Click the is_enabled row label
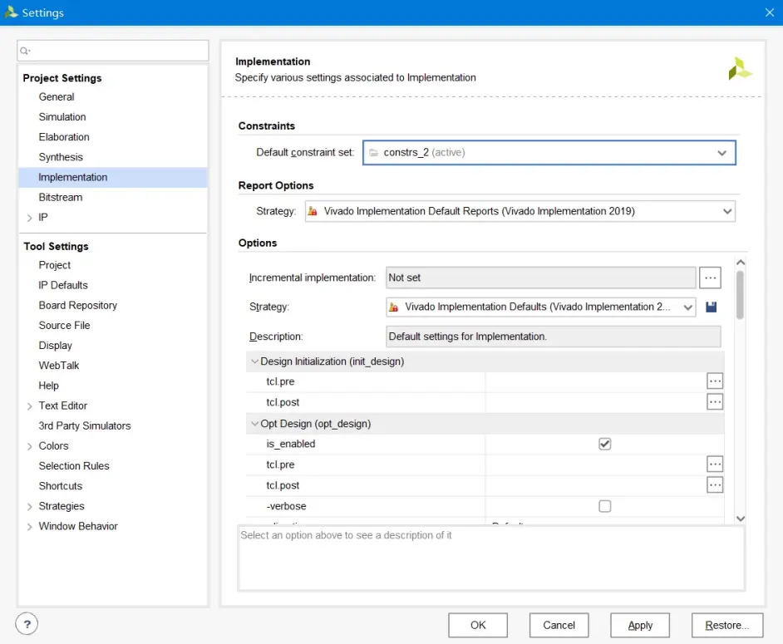Viewport: 783px width, 644px height. pyautogui.click(x=291, y=444)
